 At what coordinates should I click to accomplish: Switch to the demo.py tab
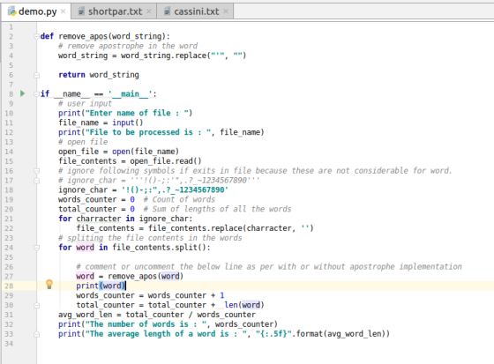tap(37, 11)
